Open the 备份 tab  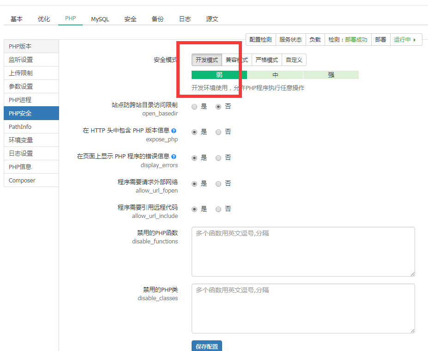click(x=157, y=19)
